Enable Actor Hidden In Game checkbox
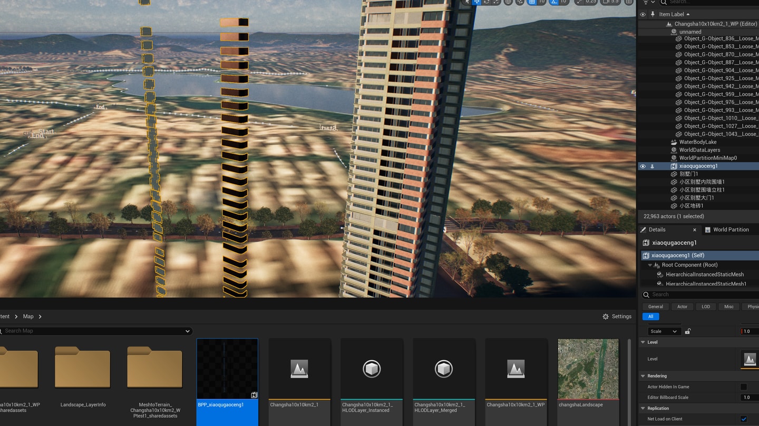 (744, 387)
